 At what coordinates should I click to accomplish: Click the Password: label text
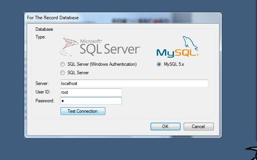(x=45, y=101)
